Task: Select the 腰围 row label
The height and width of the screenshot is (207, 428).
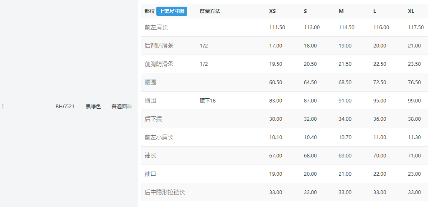Action: [150, 82]
